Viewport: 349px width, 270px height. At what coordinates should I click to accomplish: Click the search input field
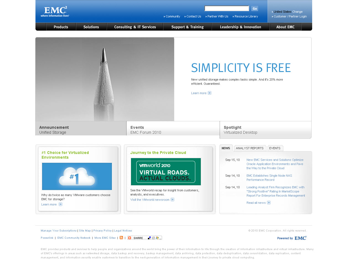click(227, 8)
